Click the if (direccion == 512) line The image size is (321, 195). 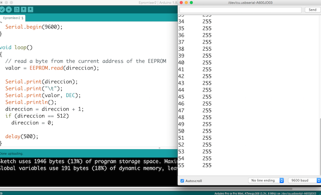[x=37, y=116]
